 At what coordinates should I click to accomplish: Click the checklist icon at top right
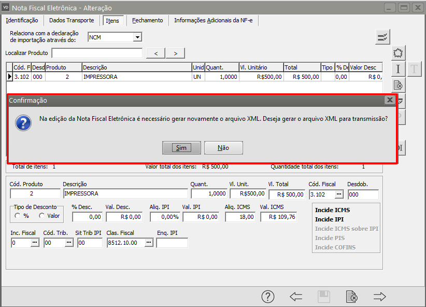click(x=382, y=36)
